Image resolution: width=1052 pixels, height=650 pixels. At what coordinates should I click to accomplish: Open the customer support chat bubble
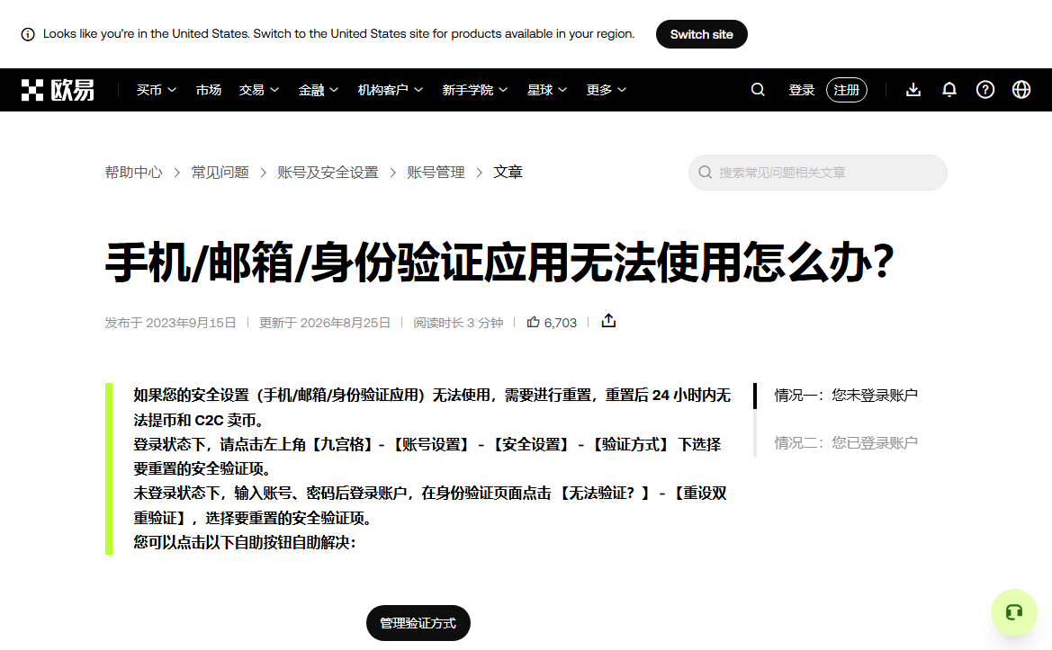tap(1014, 612)
